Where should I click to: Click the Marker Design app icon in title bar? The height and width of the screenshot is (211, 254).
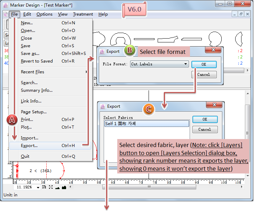click(6, 5)
